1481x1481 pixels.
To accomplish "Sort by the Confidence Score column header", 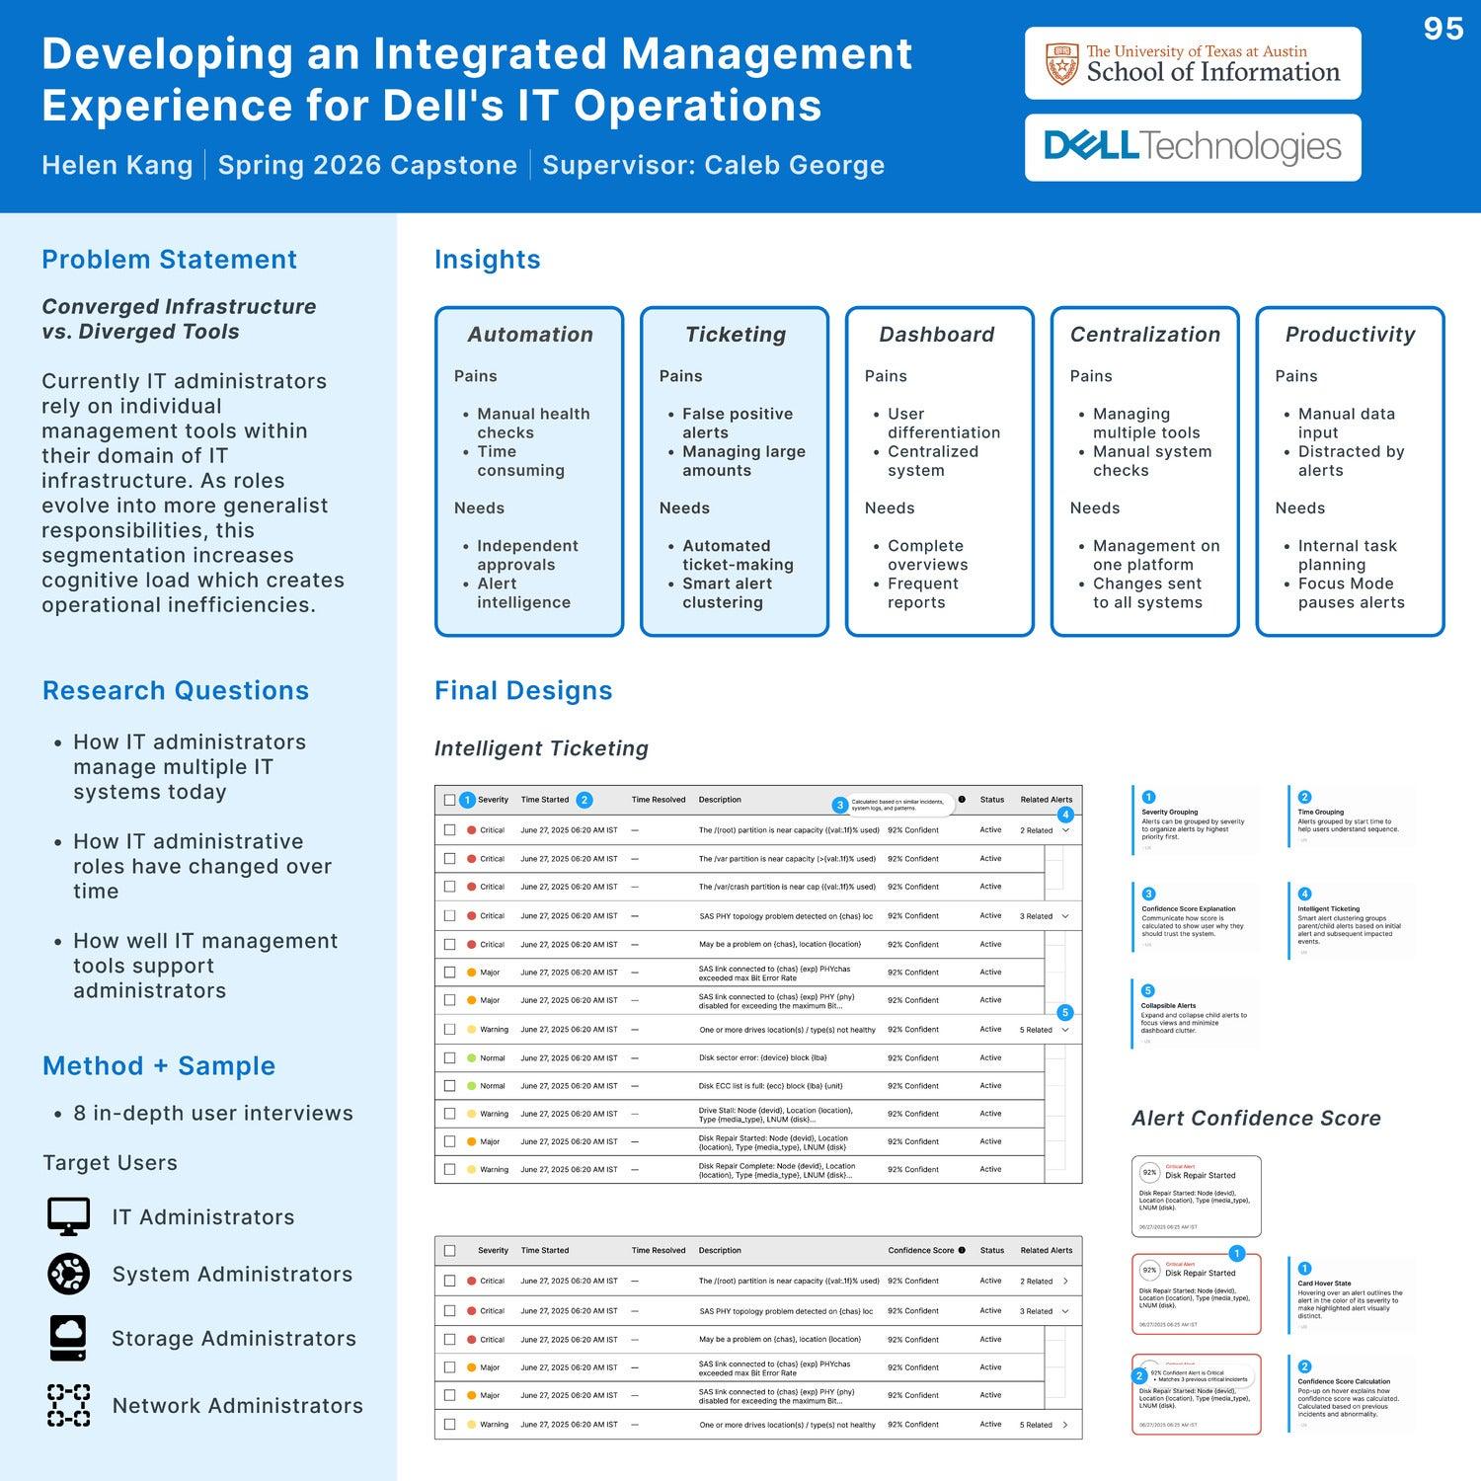I will coord(921,1250).
